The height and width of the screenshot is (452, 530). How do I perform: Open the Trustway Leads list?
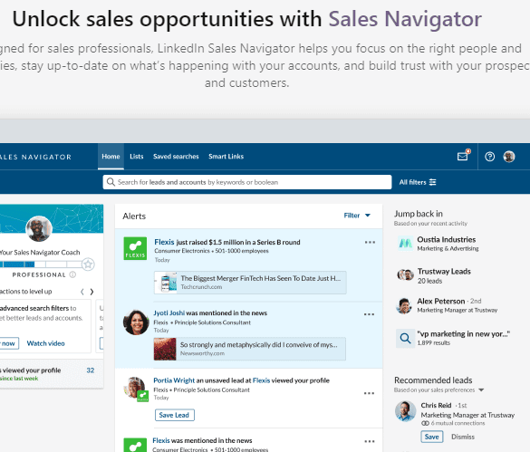444,272
